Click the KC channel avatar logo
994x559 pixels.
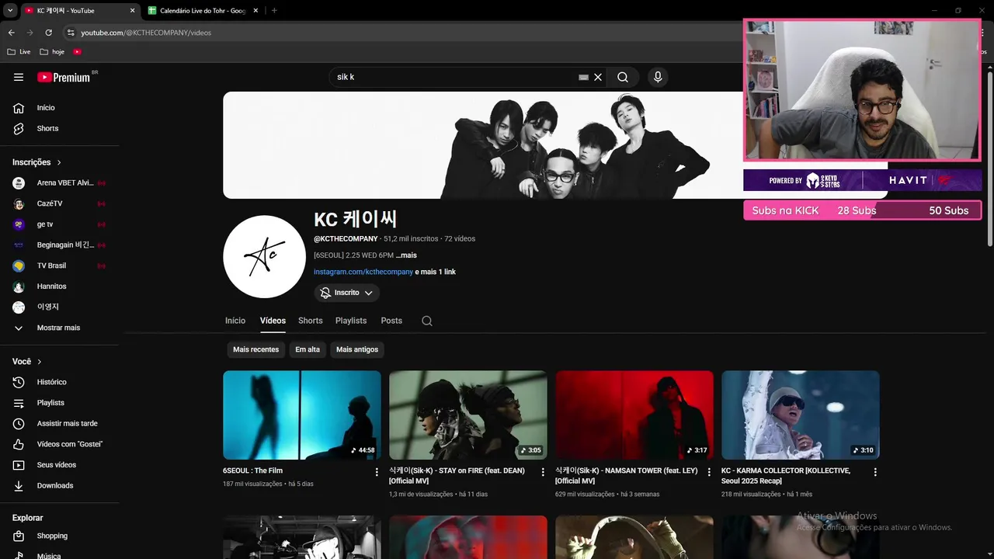click(x=264, y=257)
